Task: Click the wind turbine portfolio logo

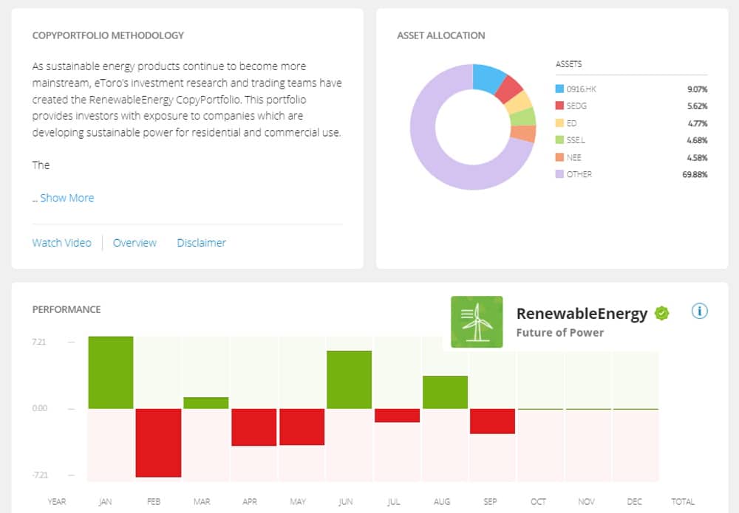Action: click(477, 322)
